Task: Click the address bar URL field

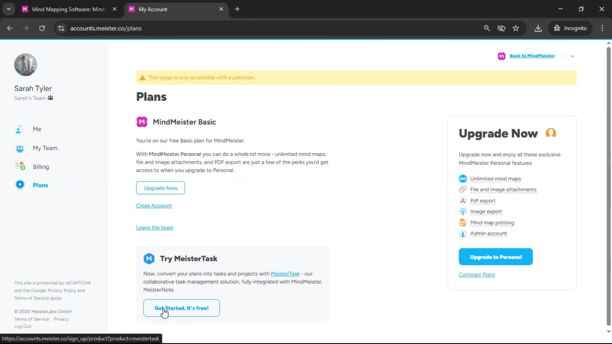Action: pyautogui.click(x=268, y=28)
